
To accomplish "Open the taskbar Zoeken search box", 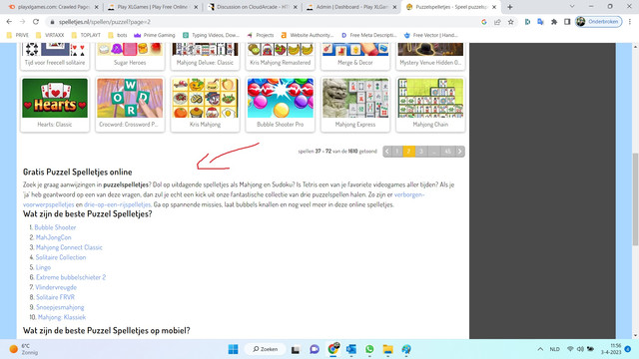I will [266, 349].
